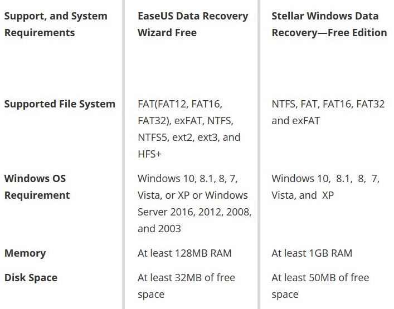This screenshot has width=394, height=309.
Task: Click the "Support, and System Requirements" header cell
Action: [x=56, y=24]
